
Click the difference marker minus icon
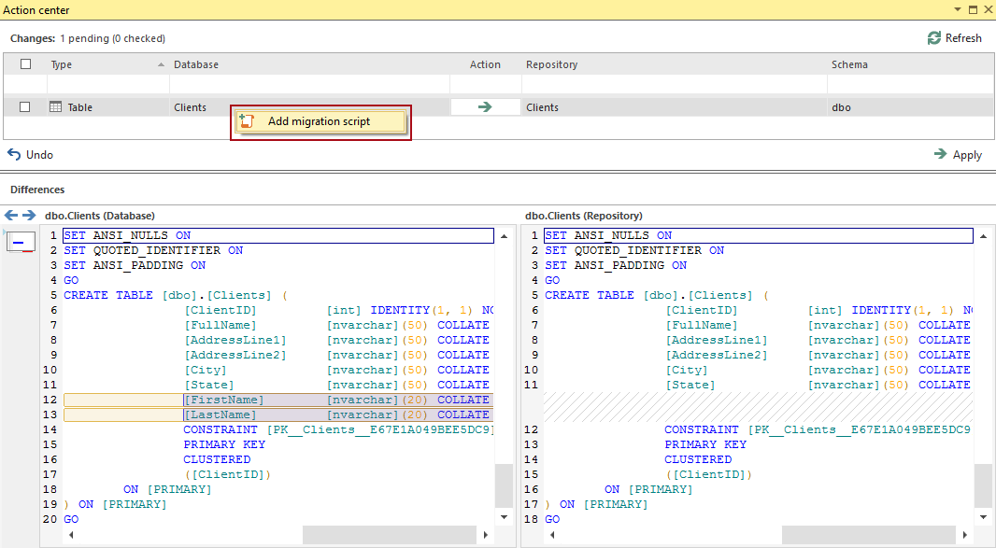pos(20,243)
